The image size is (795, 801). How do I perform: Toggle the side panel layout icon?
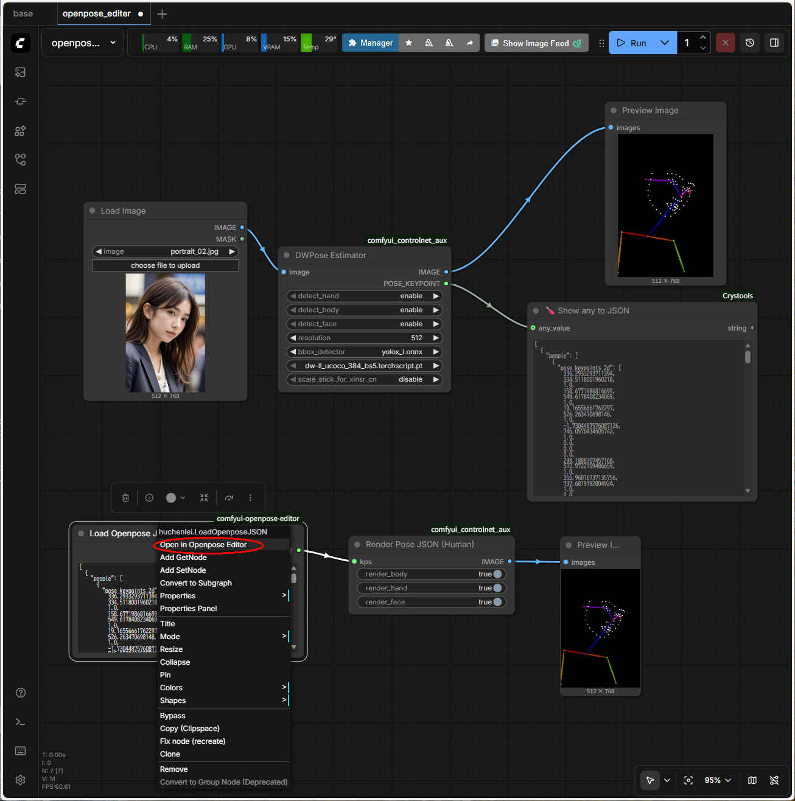tap(774, 43)
